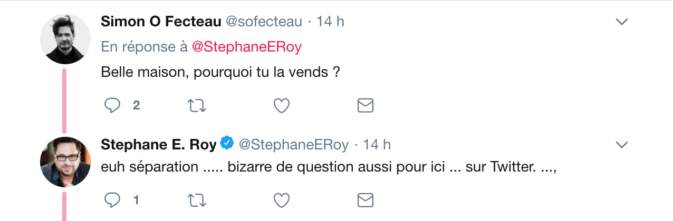673x221 pixels.
Task: Send Simon's tweet via direct message envelope
Action: 366,106
